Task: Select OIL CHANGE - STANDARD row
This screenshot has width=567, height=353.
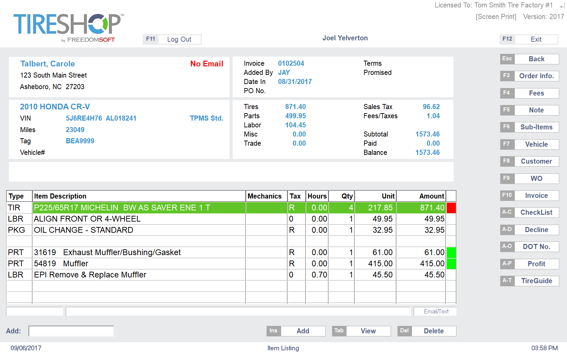Action: [x=231, y=230]
